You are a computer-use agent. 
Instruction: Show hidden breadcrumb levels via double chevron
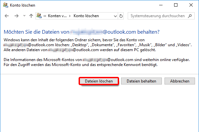45,16
